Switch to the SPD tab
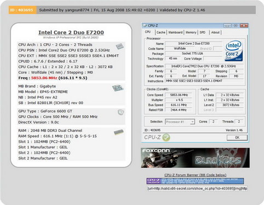The height and width of the screenshot is (205, 264). [203, 32]
